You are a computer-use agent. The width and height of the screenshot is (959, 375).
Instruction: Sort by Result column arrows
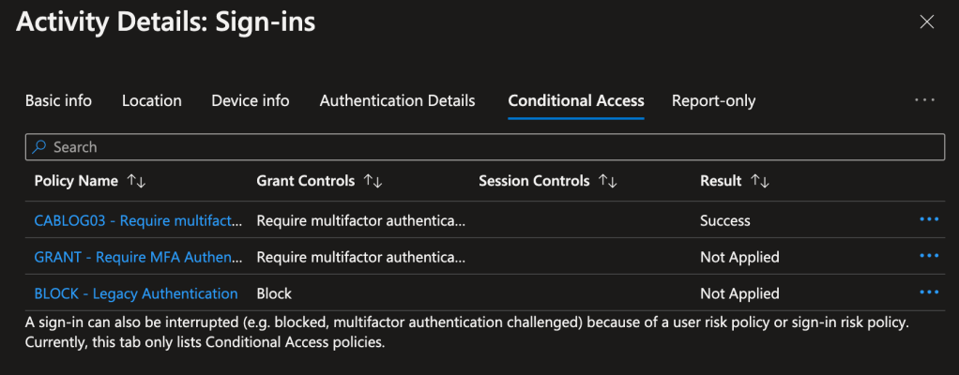(760, 181)
